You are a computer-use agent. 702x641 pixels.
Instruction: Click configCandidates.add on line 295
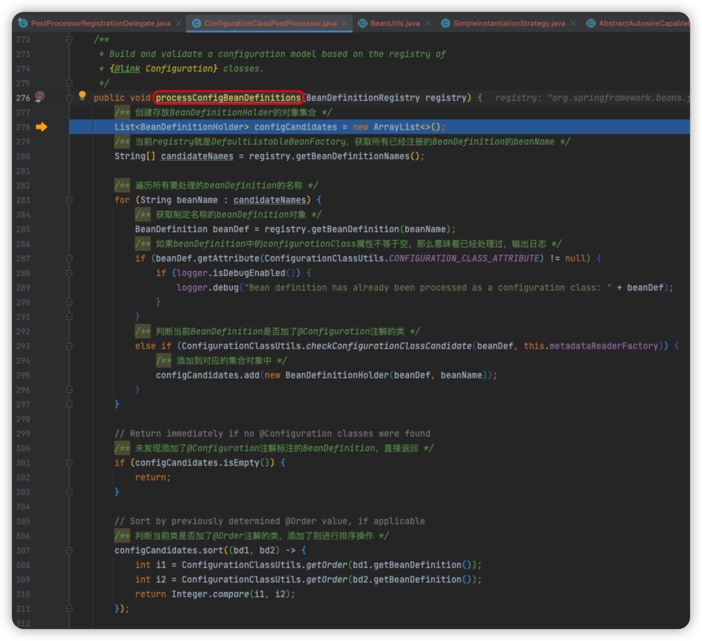[x=208, y=376]
